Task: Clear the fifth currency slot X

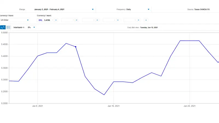Action: (138, 20)
